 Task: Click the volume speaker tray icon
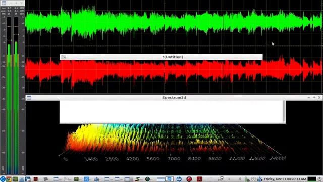229,179
